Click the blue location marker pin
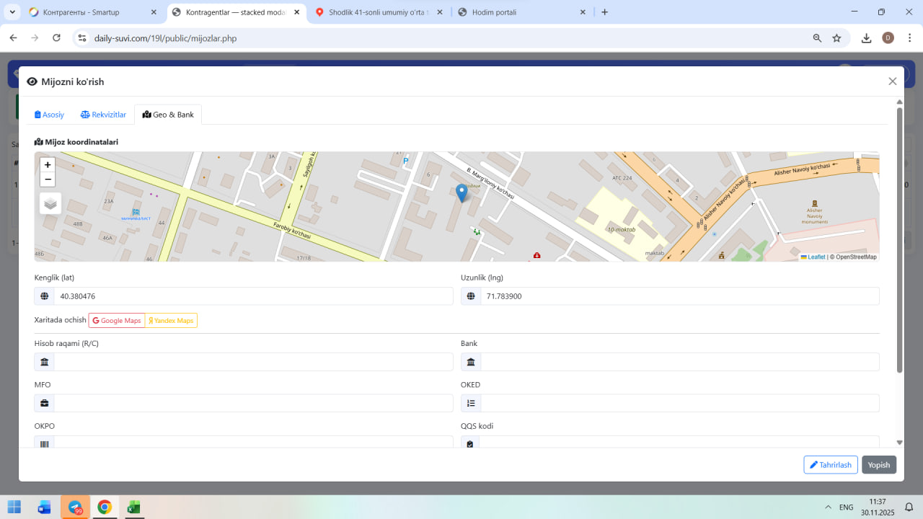923x519 pixels. tap(461, 192)
